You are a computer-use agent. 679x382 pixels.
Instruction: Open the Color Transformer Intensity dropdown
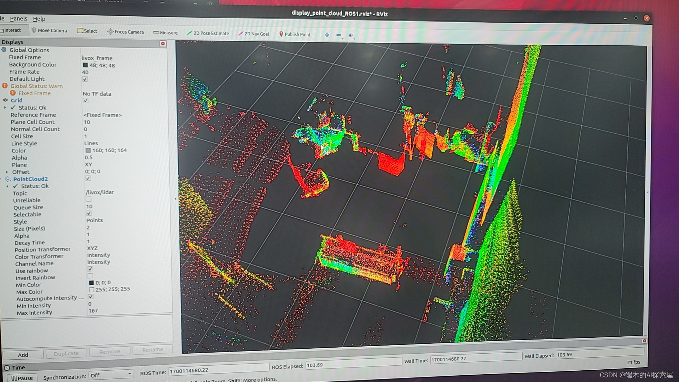99,255
